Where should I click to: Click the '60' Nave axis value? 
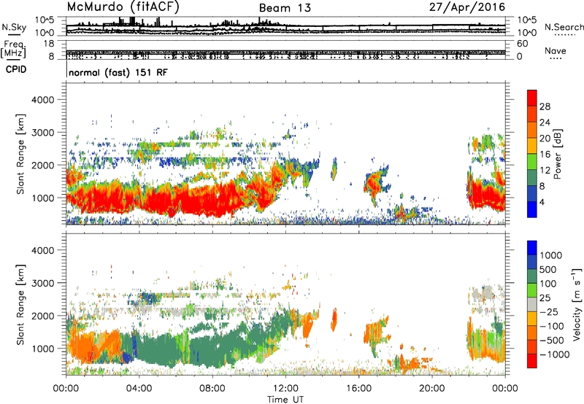pyautogui.click(x=522, y=44)
